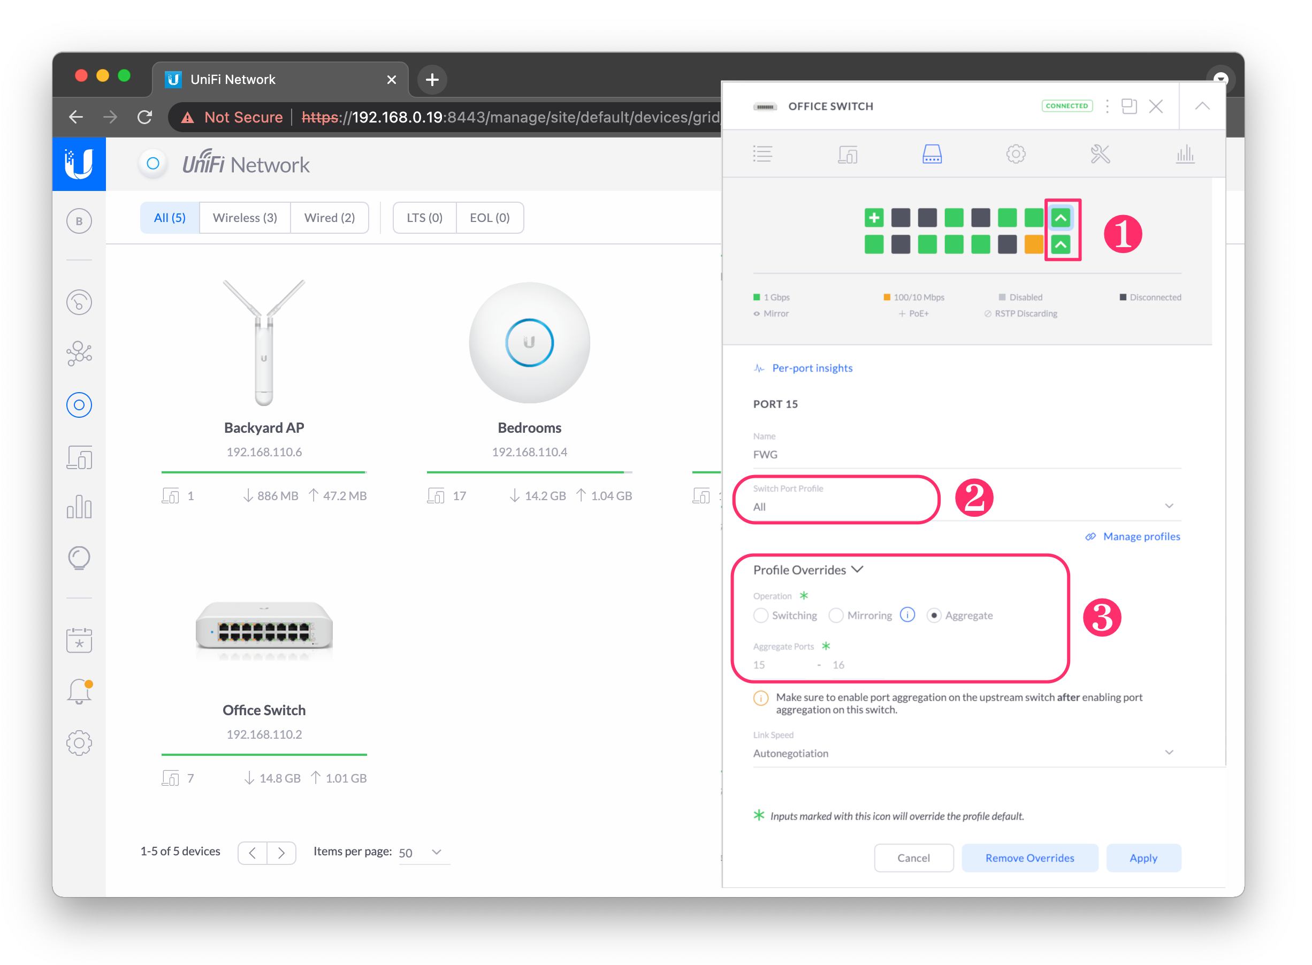Open the site switcher B icon
The width and height of the screenshot is (1312, 965).
pyautogui.click(x=79, y=221)
